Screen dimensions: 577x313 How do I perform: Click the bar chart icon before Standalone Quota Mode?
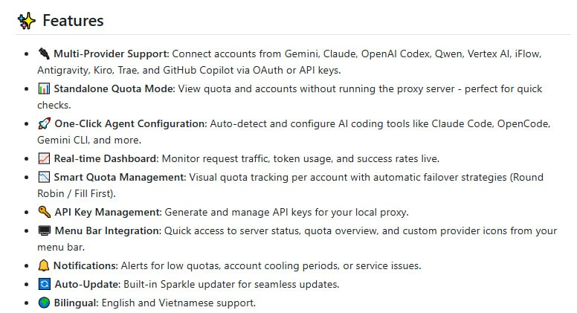point(43,89)
